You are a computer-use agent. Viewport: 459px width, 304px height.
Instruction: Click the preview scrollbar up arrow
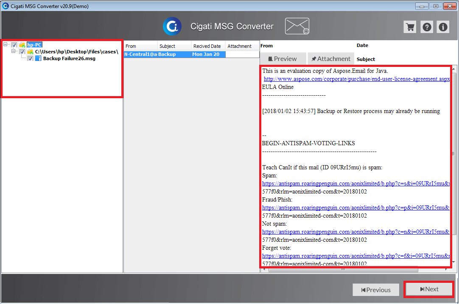tap(454, 69)
